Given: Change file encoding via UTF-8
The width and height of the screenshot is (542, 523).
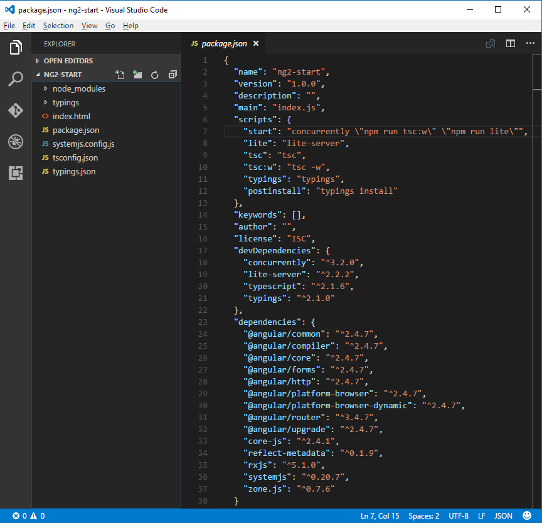Looking at the screenshot, I should click(459, 515).
